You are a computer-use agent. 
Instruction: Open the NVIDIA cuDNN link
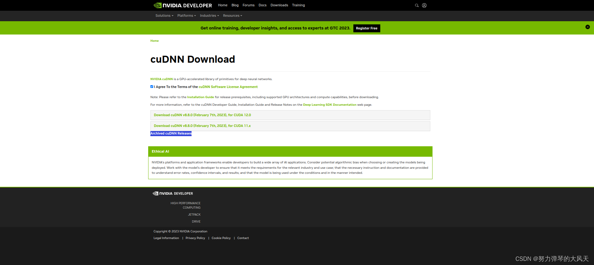161,79
